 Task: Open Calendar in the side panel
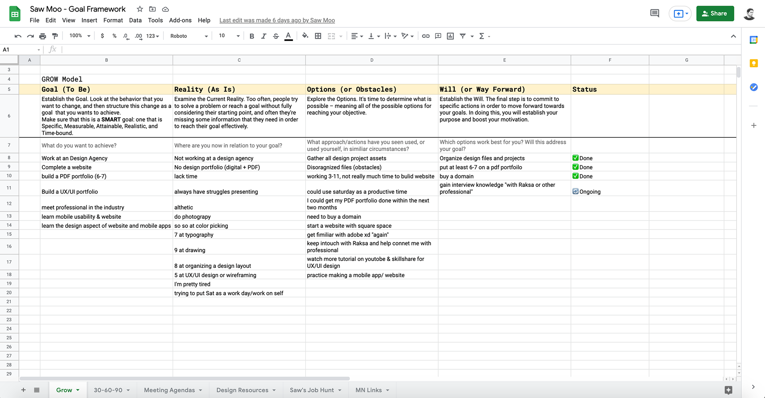click(753, 40)
